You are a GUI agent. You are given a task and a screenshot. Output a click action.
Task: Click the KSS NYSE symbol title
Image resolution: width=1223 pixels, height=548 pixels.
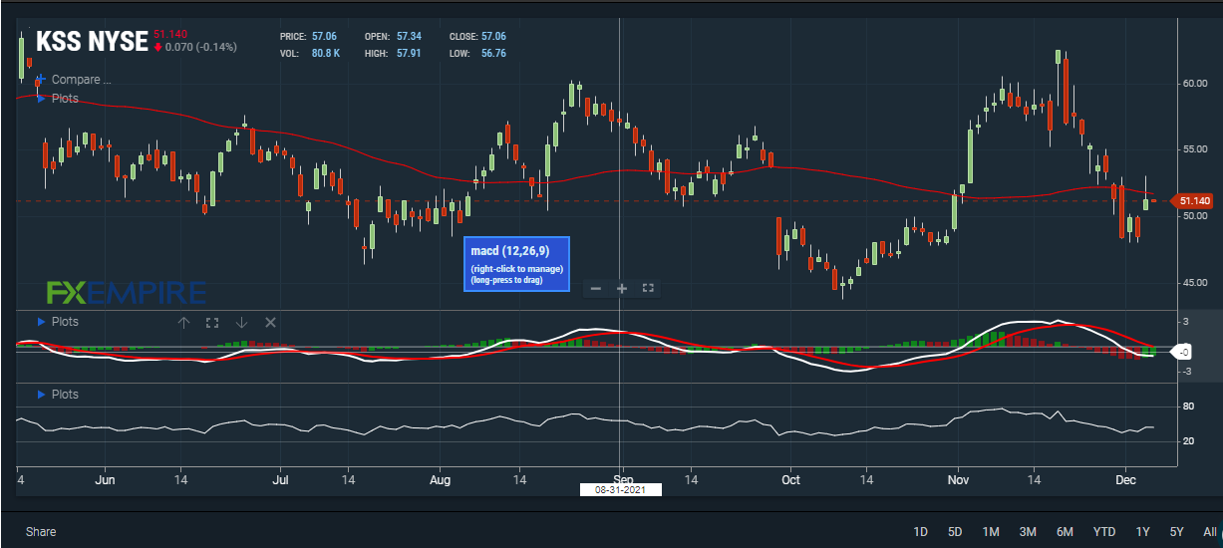click(92, 41)
